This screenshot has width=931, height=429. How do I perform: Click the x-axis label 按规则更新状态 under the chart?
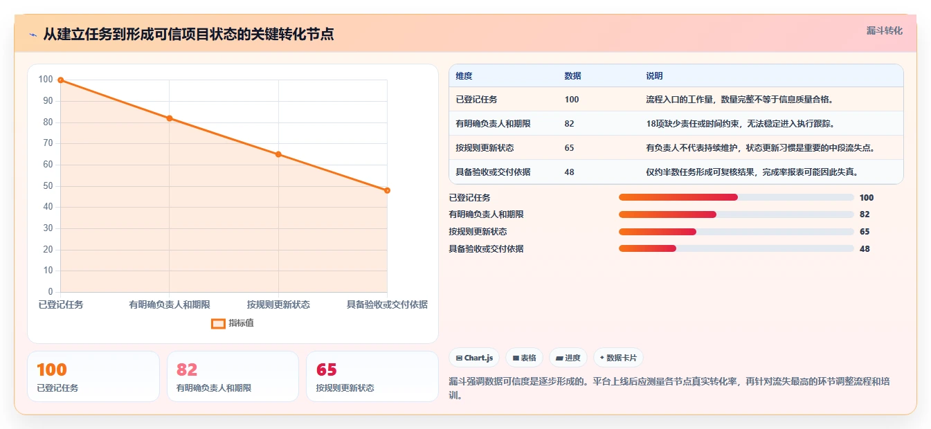point(278,304)
